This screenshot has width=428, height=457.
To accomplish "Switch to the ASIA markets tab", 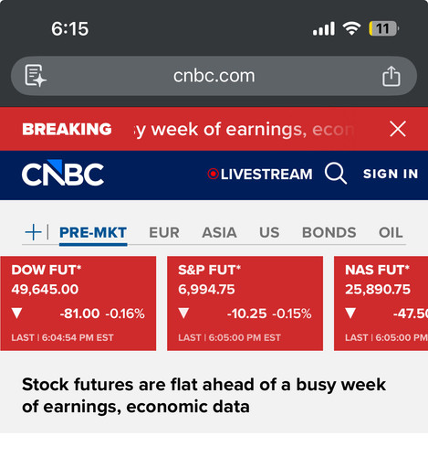I will click(x=219, y=233).
